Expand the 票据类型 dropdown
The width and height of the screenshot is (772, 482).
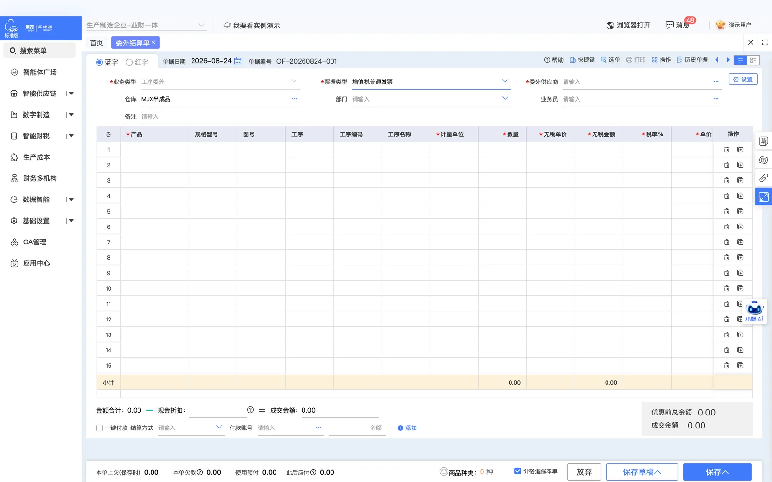[505, 81]
